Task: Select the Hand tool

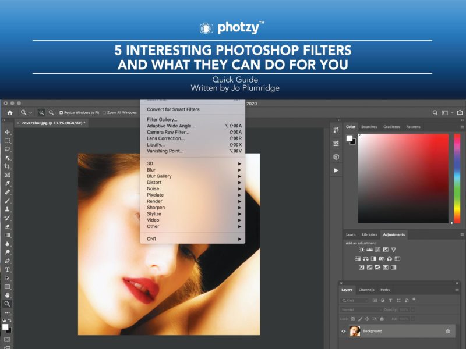Action: (x=8, y=295)
